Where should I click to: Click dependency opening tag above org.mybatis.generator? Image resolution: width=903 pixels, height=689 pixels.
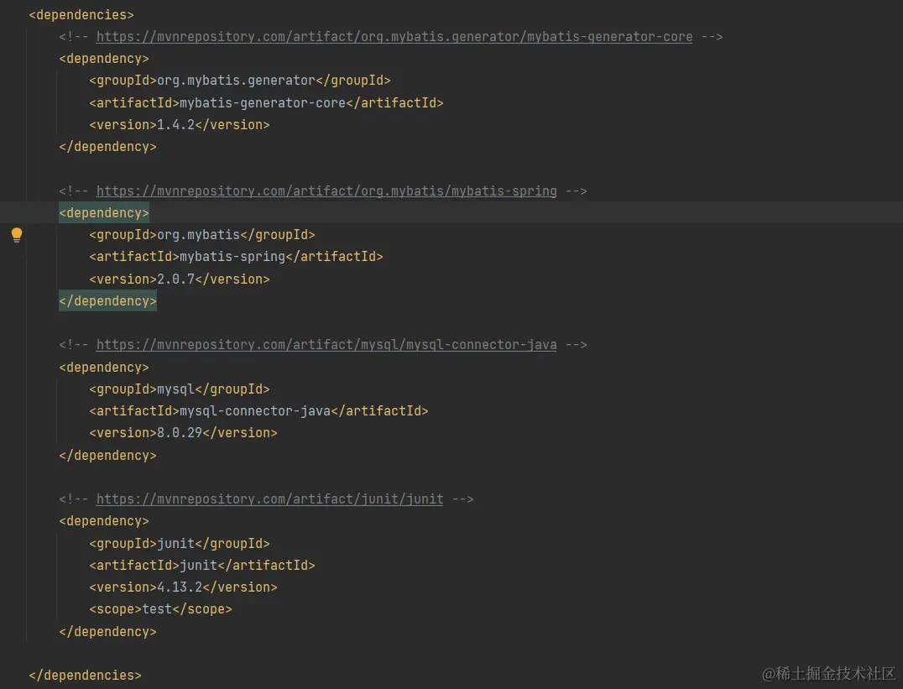(104, 59)
